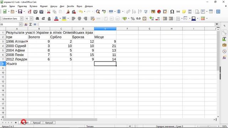Increase the cell indent
The width and height of the screenshot is (228, 128).
pos(165,18)
